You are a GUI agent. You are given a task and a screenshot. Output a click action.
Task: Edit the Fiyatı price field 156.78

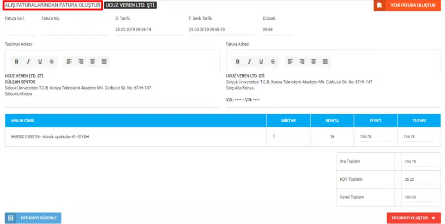[x=375, y=136]
